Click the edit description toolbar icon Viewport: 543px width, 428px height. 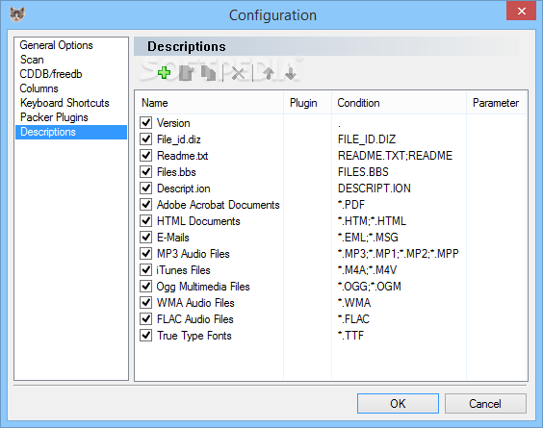coord(187,73)
